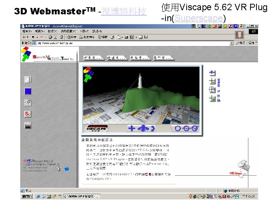Click the Internet Explorer quick launch icon
The image size is (272, 204).
pos(38,196)
